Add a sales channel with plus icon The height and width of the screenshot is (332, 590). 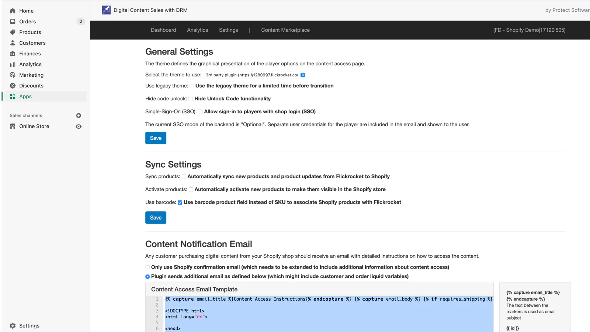coord(79,115)
